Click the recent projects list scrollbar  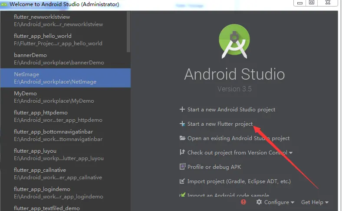(x=128, y=32)
